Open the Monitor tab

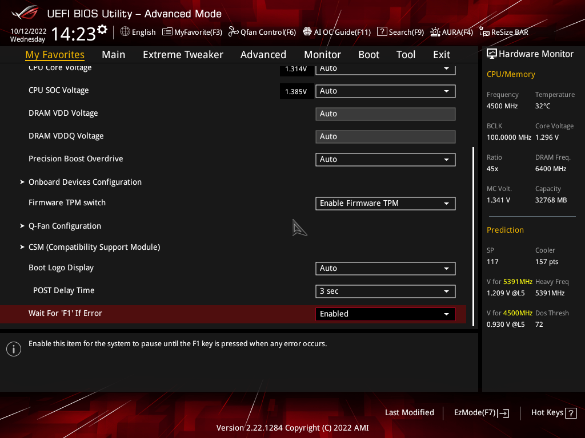(x=322, y=55)
